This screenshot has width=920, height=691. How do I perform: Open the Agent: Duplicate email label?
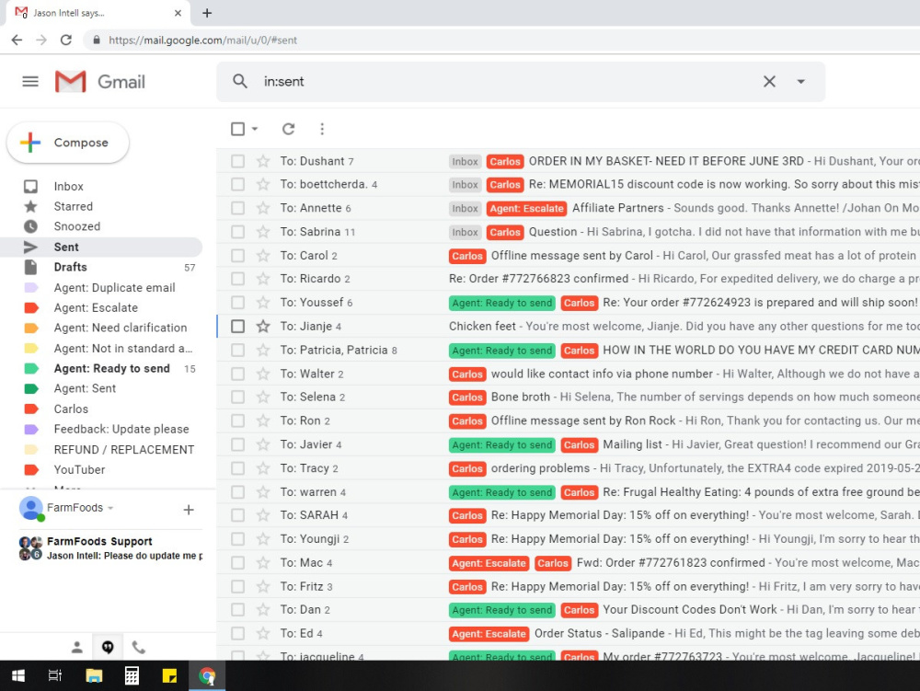114,287
